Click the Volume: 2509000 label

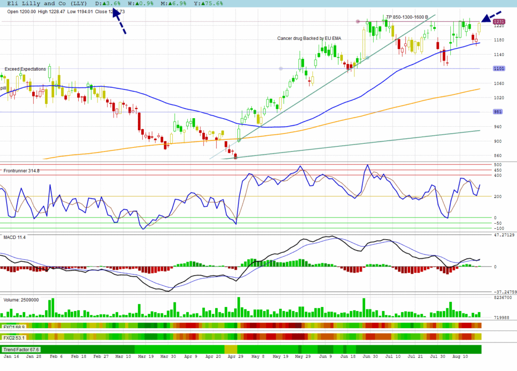[21, 300]
